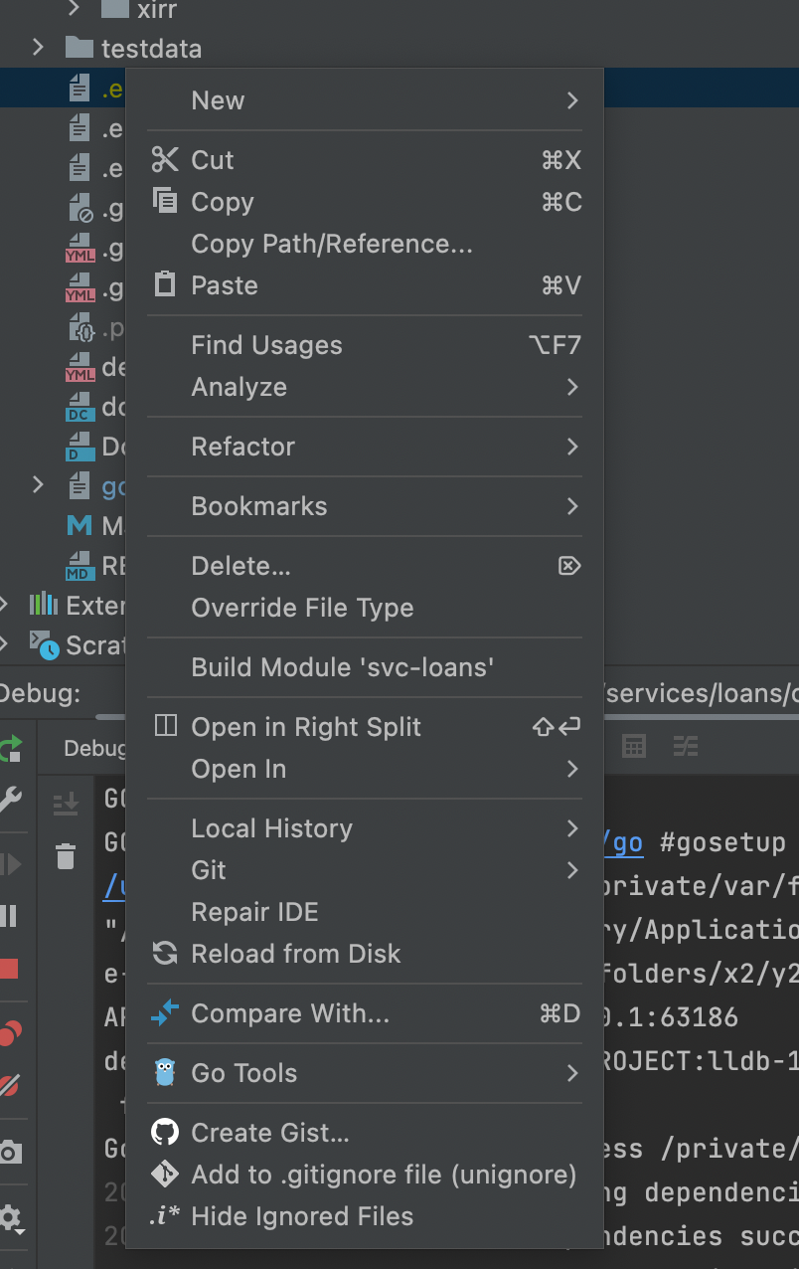This screenshot has width=799, height=1269.
Task: Click the Go Tools gopher icon
Action: 165,1072
